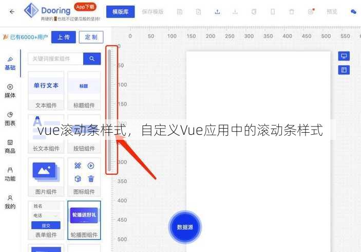Click the mobile phone icon in the toolbar
This screenshot has height=252, width=361.
tap(273, 12)
